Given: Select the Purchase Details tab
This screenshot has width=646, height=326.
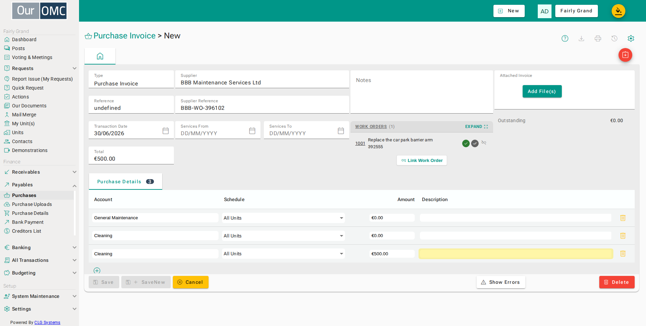Looking at the screenshot, I should (x=125, y=182).
